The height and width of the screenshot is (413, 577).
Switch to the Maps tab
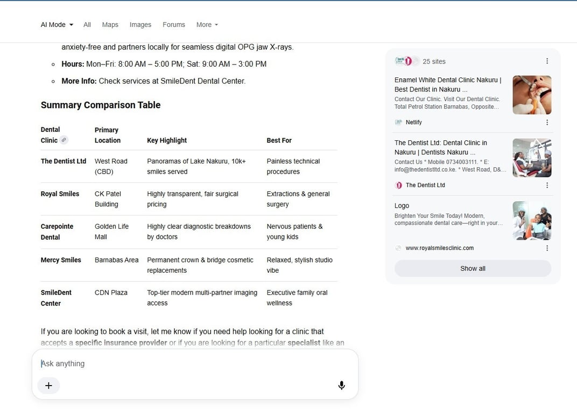110,25
